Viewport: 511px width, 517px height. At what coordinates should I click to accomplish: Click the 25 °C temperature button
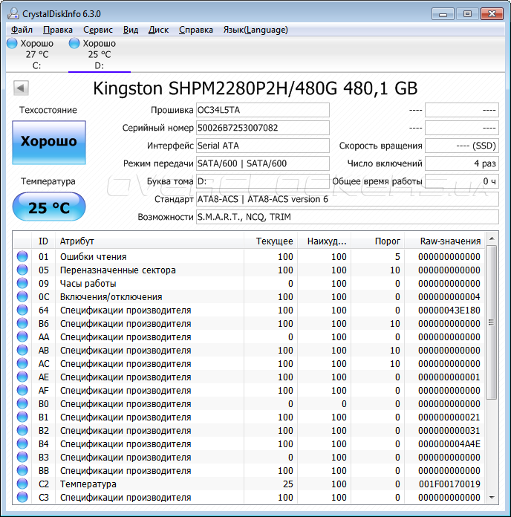click(49, 207)
